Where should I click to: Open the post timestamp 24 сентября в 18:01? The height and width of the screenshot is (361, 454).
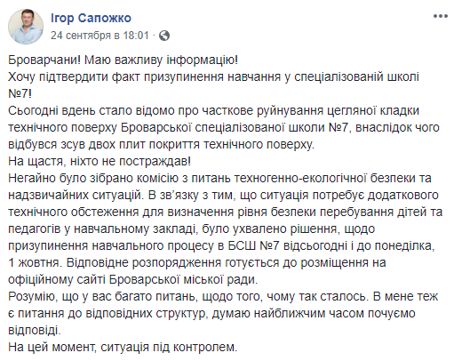tap(100, 36)
